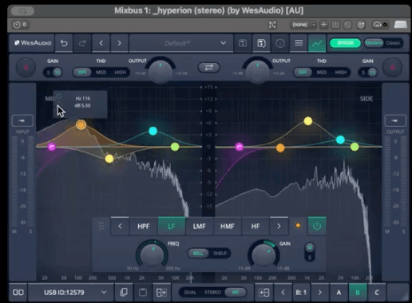Toggle the green Bypass button

tap(345, 43)
